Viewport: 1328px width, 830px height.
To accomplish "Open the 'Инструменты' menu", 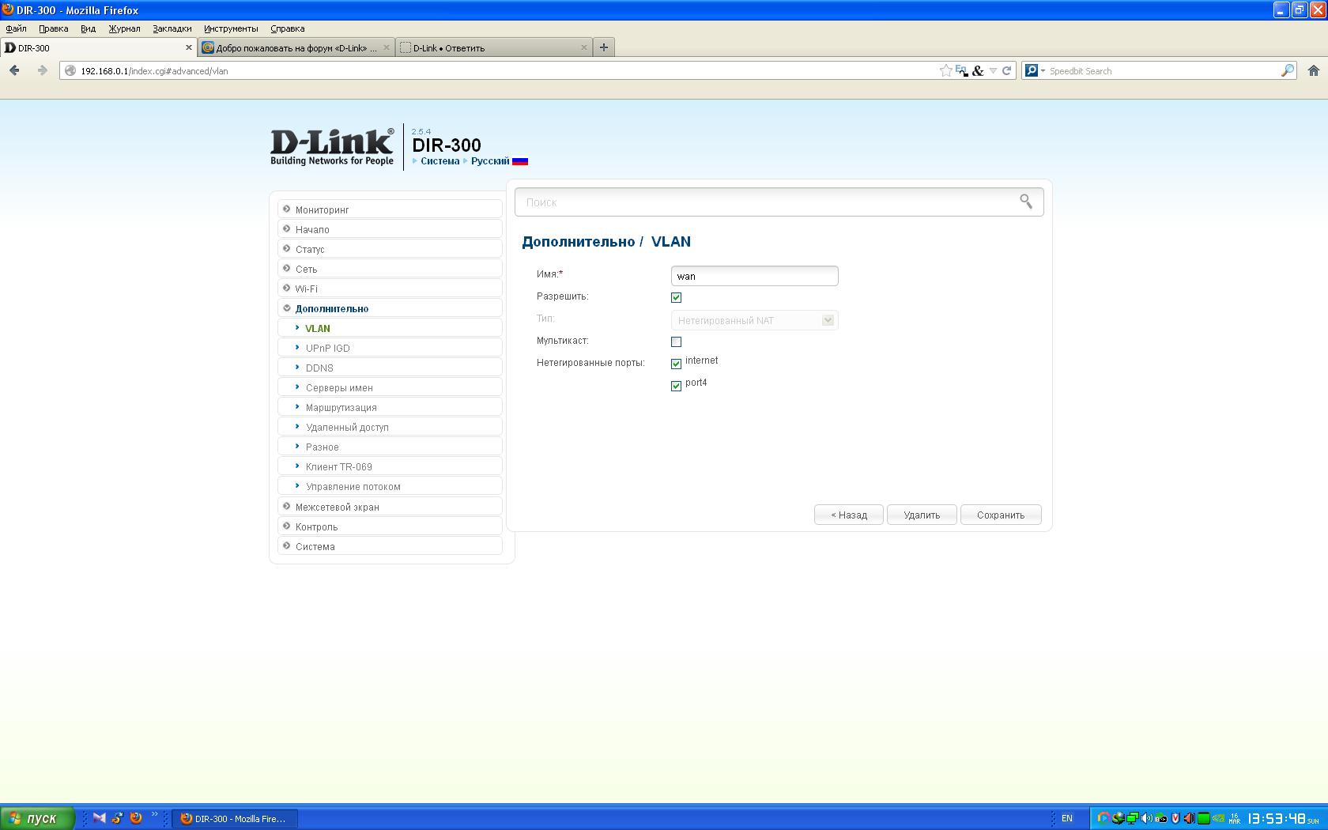I will tap(231, 28).
